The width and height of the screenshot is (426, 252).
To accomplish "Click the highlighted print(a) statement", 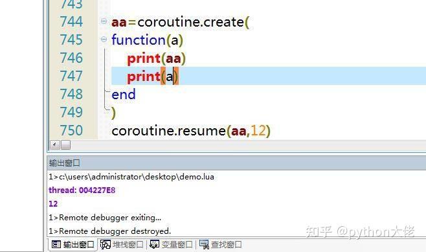I will (153, 76).
